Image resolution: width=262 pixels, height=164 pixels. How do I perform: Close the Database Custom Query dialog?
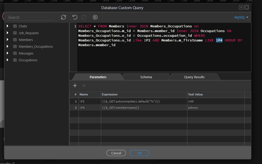(247, 7)
